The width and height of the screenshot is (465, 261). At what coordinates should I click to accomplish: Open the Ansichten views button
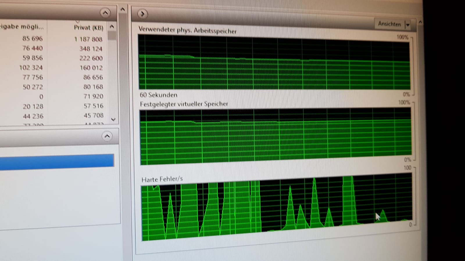click(389, 24)
